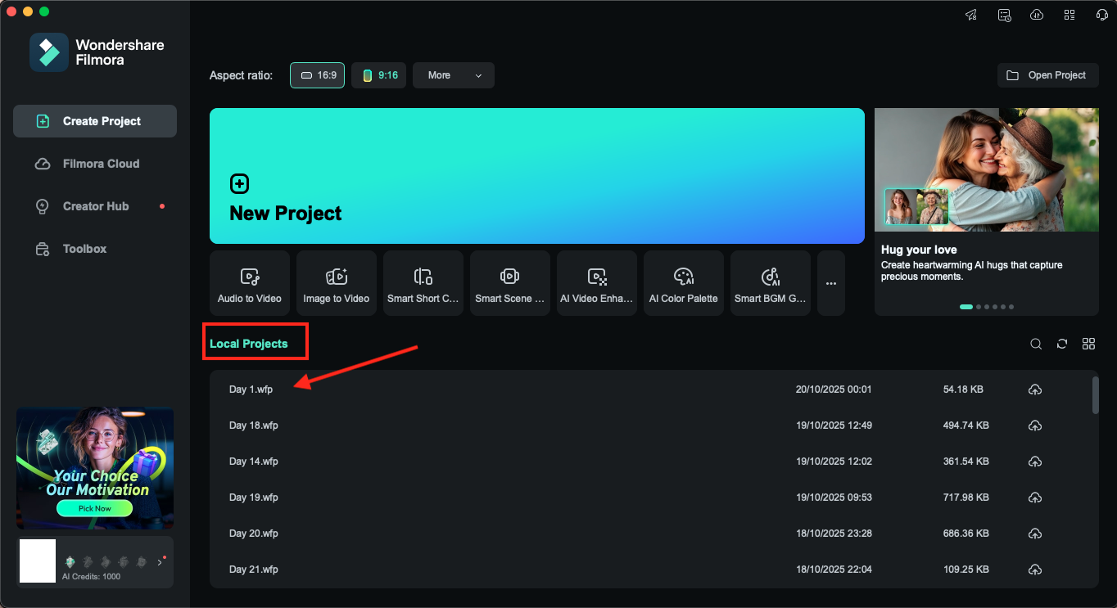Switch to the 9:16 aspect ratio
Screen dimensions: 1117x608
tap(378, 74)
